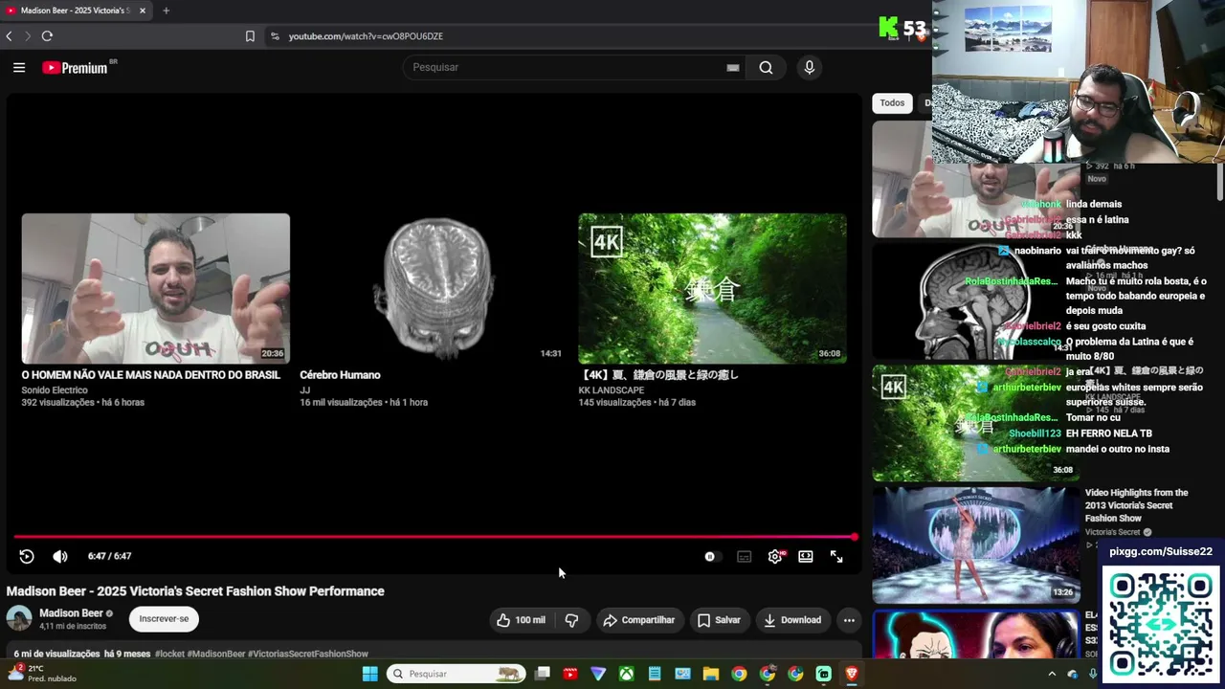Click the Download button
The image size is (1225, 689).
pos(792,620)
